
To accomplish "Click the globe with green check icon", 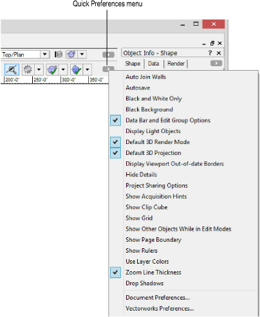I will click(76, 69).
